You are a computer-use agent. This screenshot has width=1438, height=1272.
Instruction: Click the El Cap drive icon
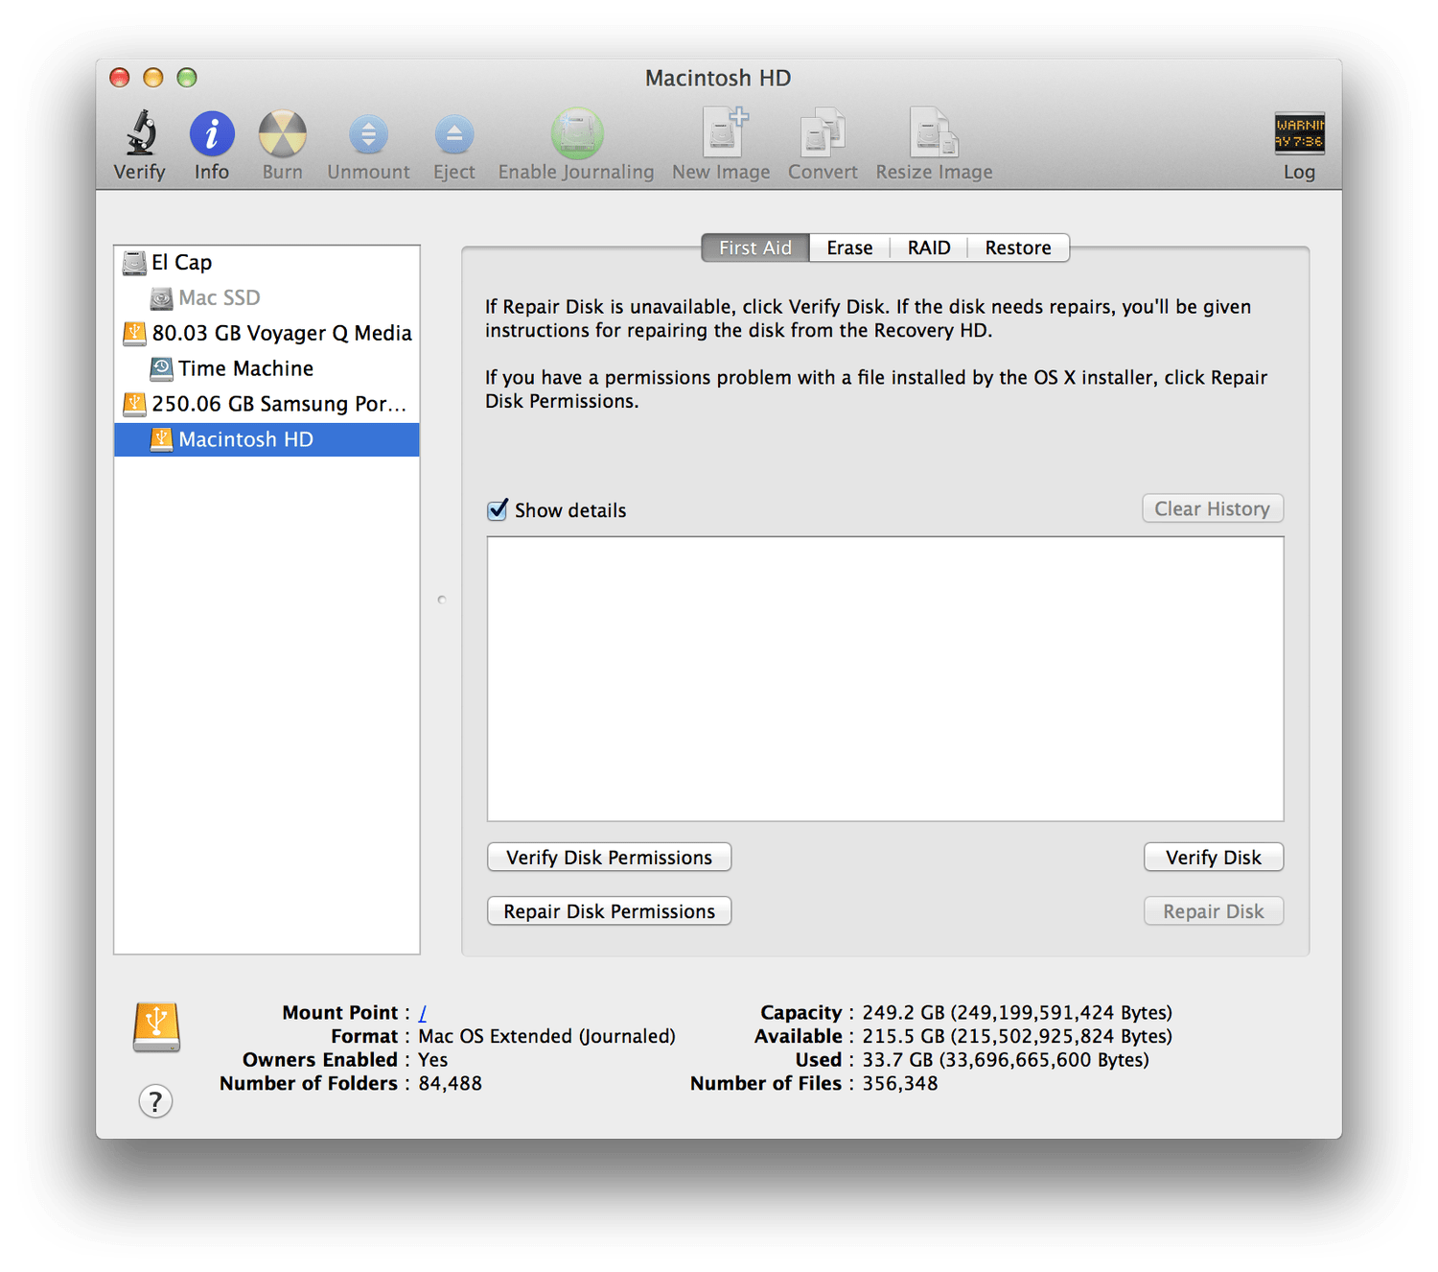(134, 263)
